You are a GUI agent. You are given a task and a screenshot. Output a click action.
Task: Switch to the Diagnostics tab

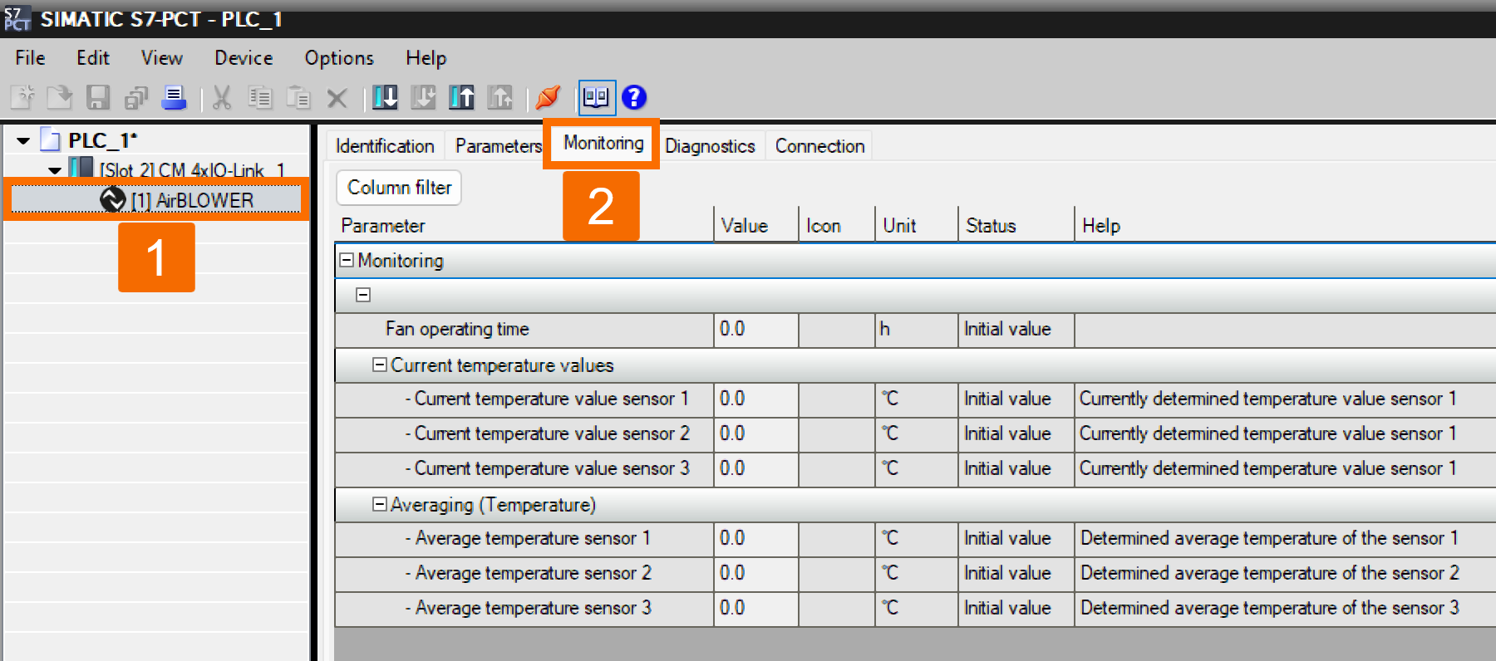[x=710, y=146]
